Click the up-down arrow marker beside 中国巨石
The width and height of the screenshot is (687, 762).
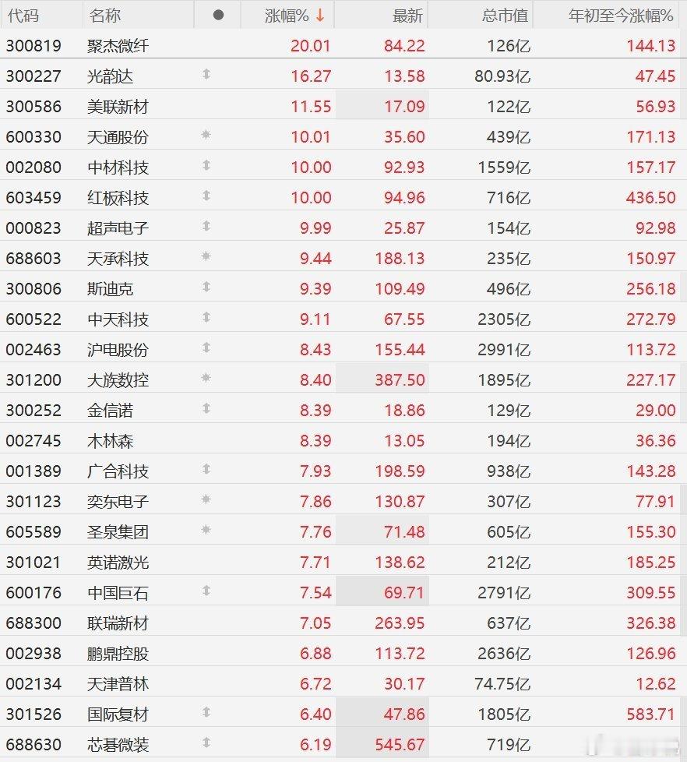(206, 591)
